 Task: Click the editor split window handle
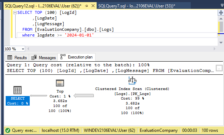[221, 13]
